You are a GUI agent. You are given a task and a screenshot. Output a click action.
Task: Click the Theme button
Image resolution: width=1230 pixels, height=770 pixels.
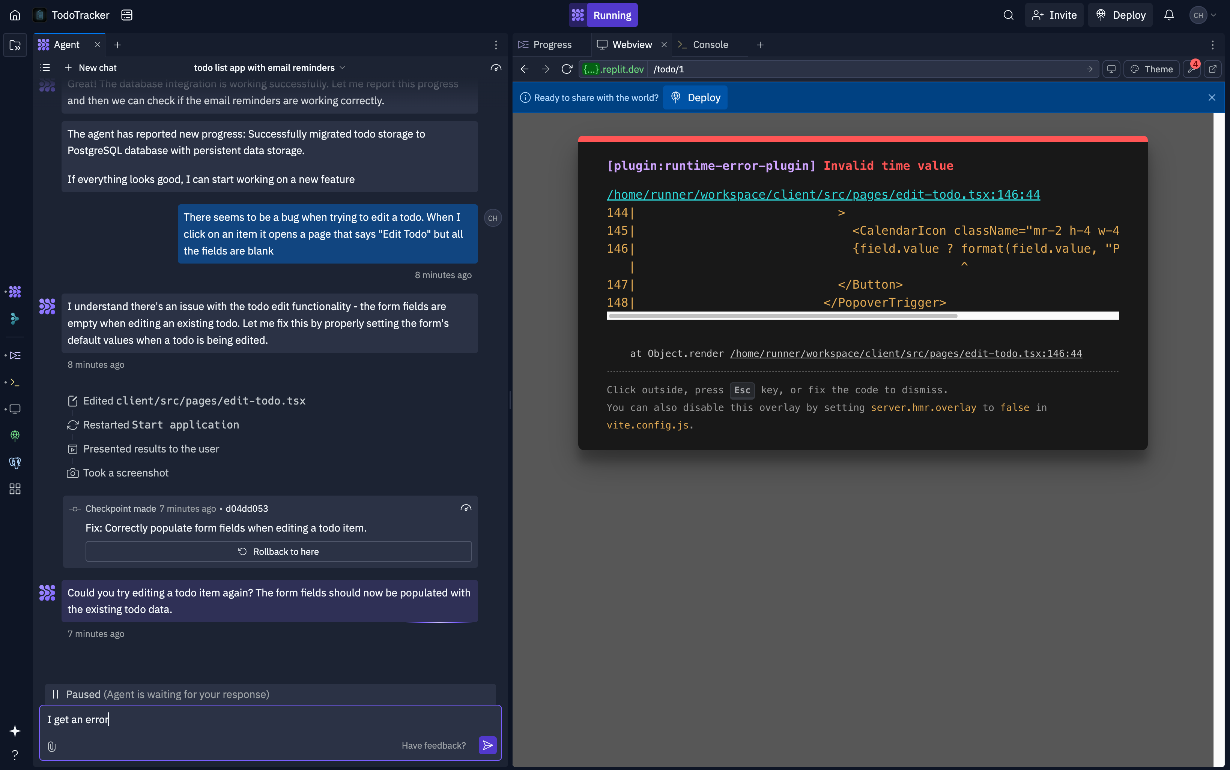[1152, 69]
